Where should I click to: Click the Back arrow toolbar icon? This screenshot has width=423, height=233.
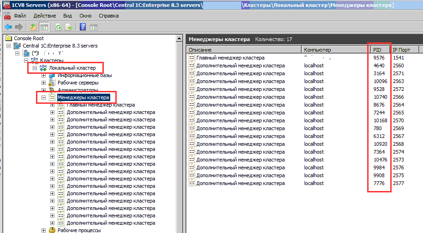tap(8, 27)
